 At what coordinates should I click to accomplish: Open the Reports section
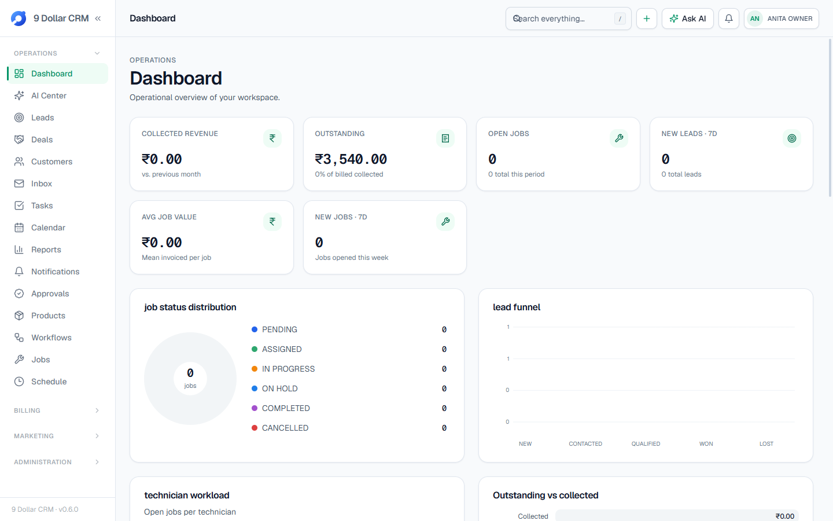click(57, 250)
